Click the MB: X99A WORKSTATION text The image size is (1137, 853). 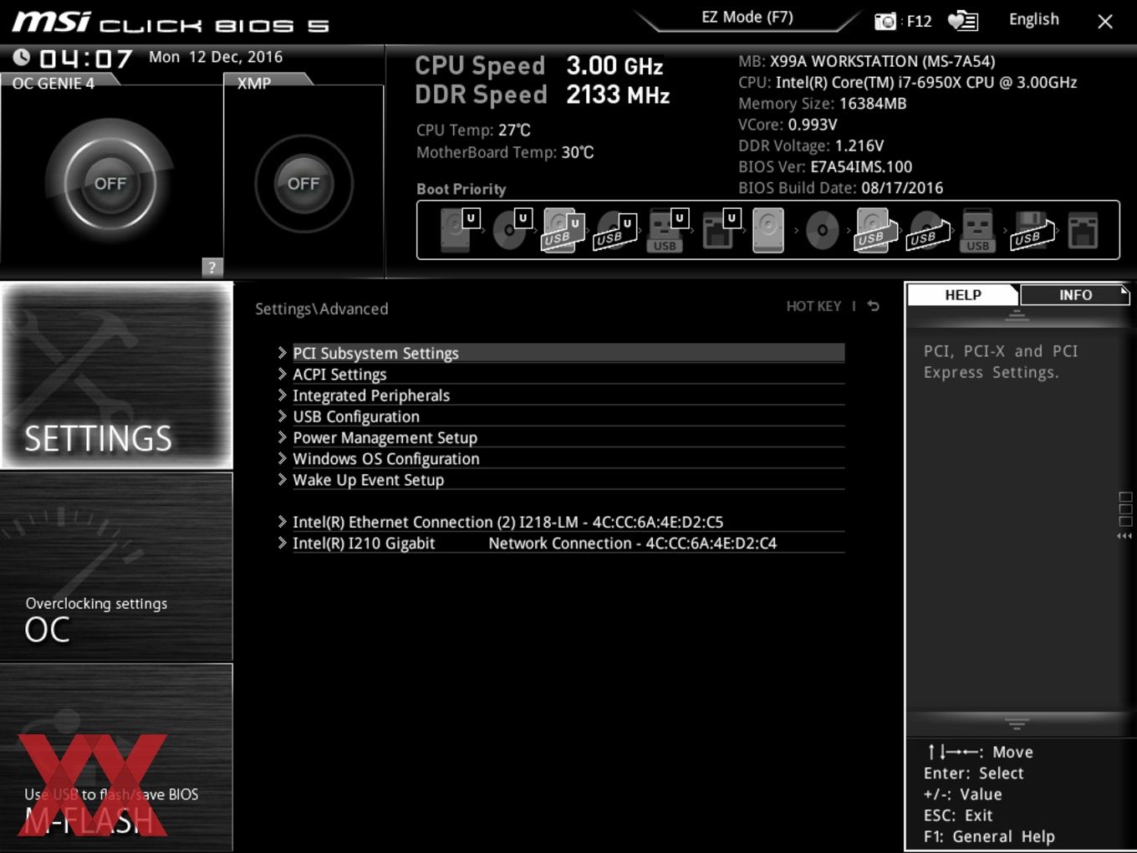coord(866,61)
